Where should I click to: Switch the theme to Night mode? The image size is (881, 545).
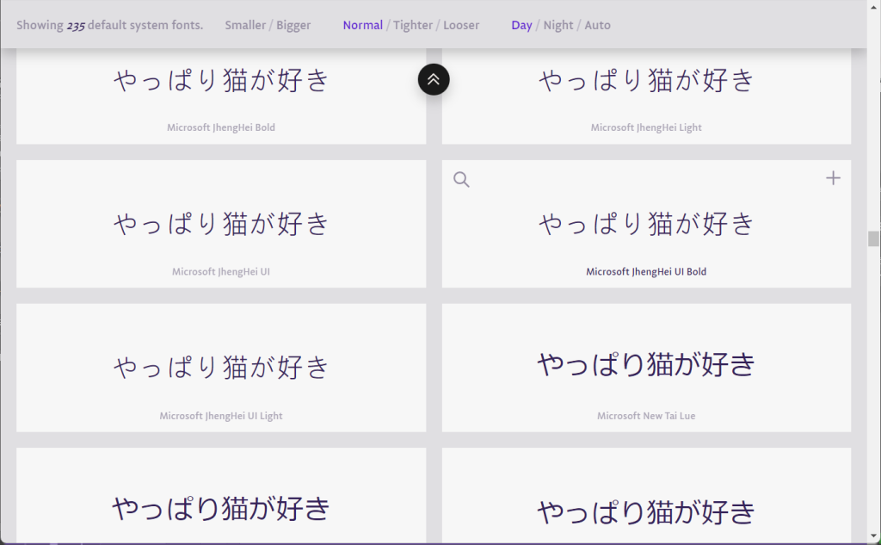pyautogui.click(x=558, y=25)
